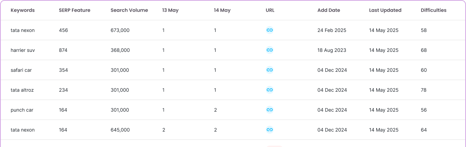This screenshot has height=147, width=466.
Task: Open the URL link icon for tata altroz
Action: [270, 90]
